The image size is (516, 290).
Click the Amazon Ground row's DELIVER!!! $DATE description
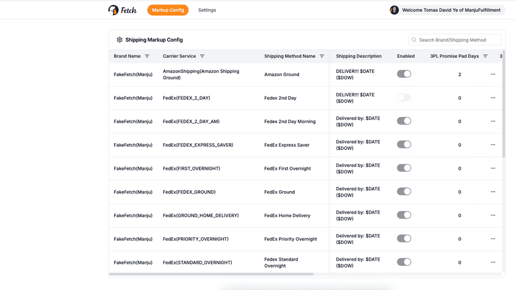[355, 74]
